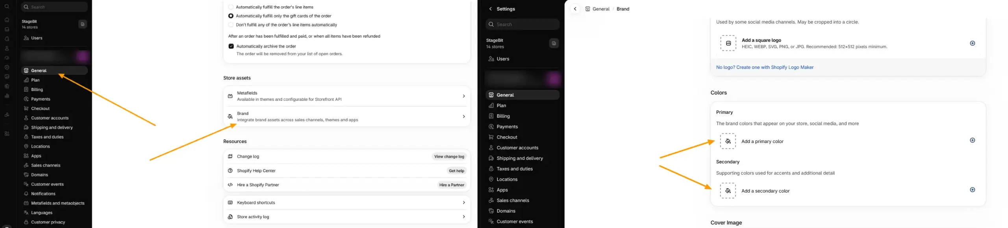This screenshot has width=1008, height=228.
Task: Select General in the left settings sidebar
Action: coord(54,70)
